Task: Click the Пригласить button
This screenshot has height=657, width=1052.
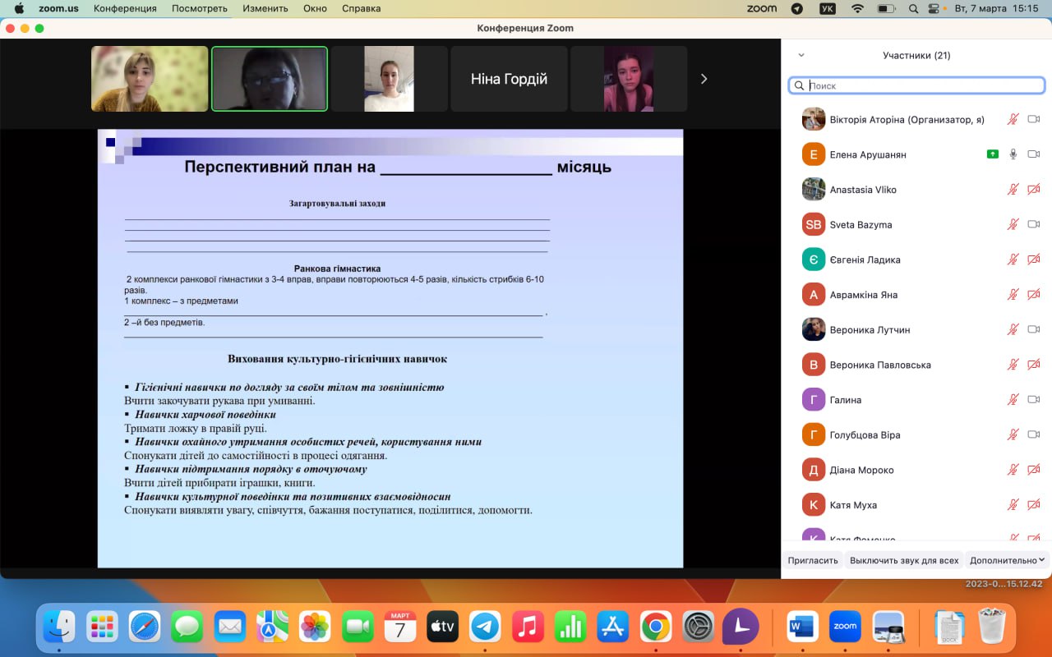Action: pos(813,560)
